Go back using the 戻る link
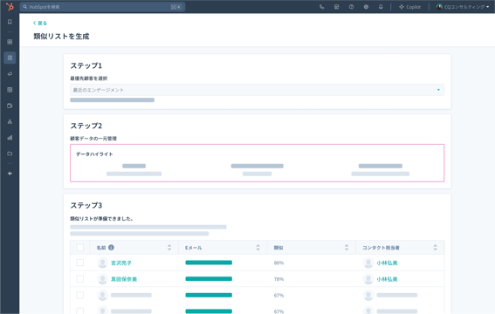495x314 pixels. (40, 23)
